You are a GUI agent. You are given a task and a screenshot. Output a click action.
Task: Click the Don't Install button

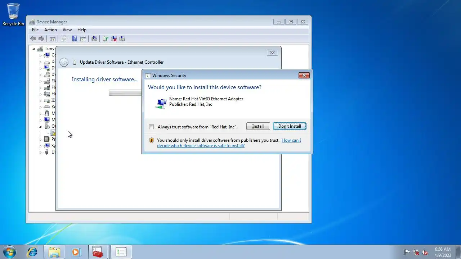pos(290,126)
